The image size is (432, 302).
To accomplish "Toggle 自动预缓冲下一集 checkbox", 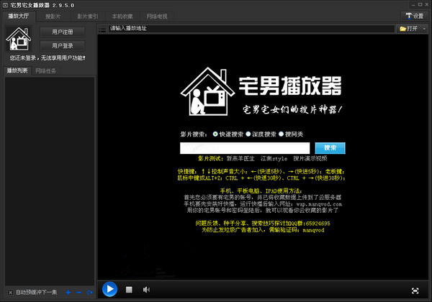I will (x=10, y=293).
